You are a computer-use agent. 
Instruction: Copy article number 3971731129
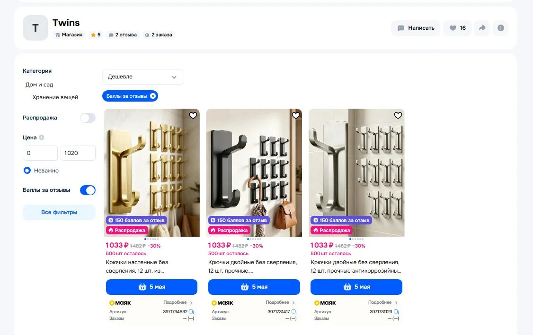396,311
